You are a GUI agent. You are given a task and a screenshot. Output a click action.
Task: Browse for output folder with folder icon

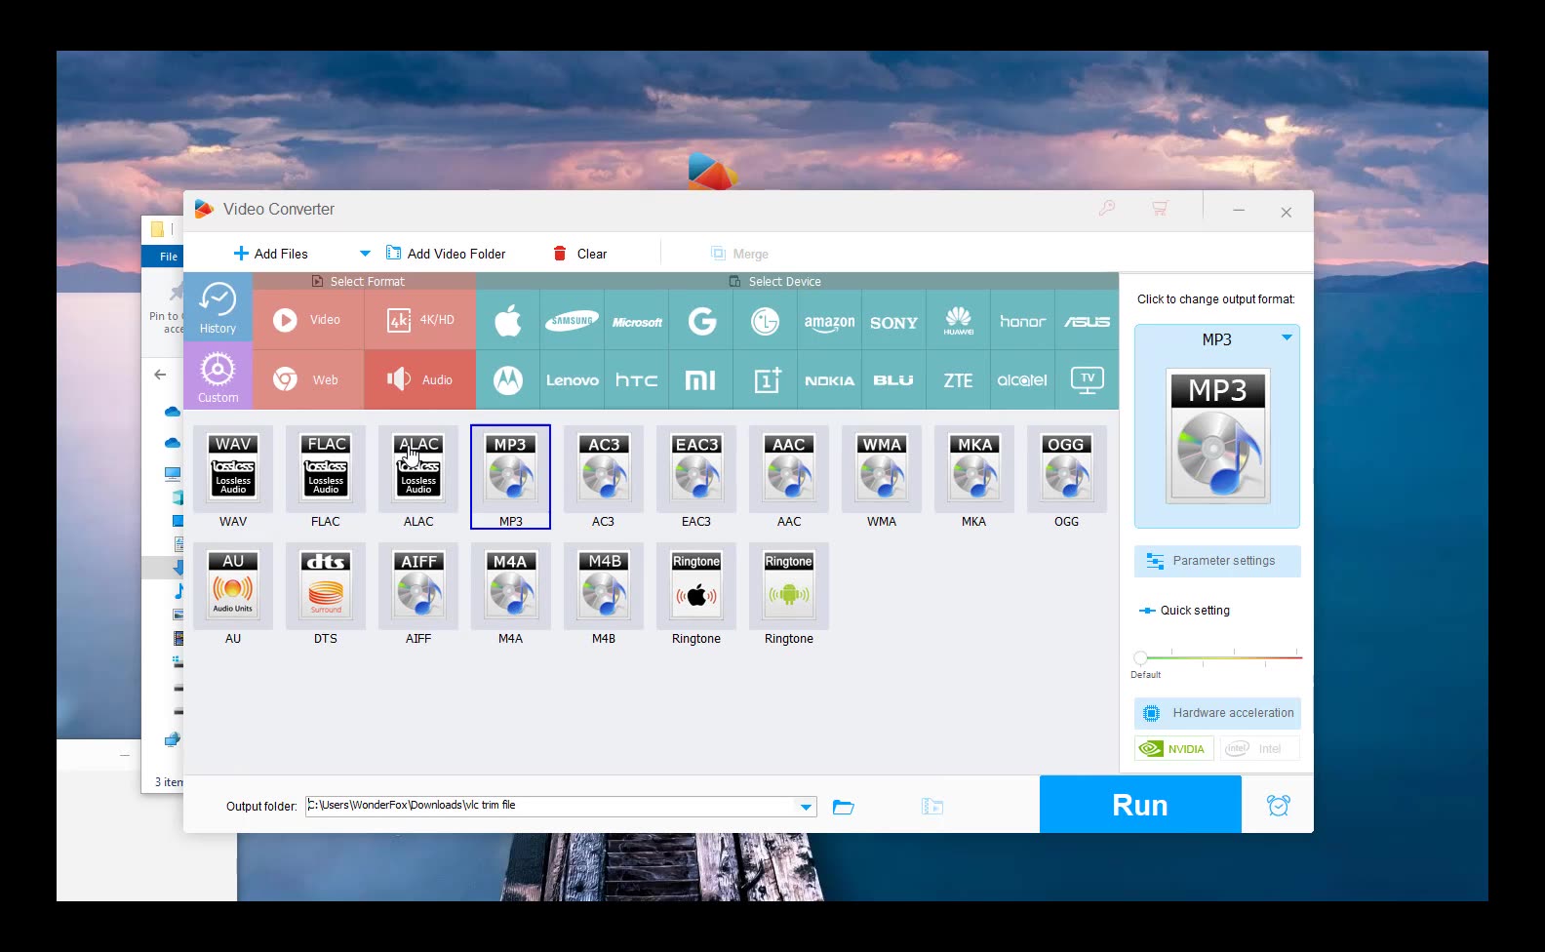(x=844, y=807)
